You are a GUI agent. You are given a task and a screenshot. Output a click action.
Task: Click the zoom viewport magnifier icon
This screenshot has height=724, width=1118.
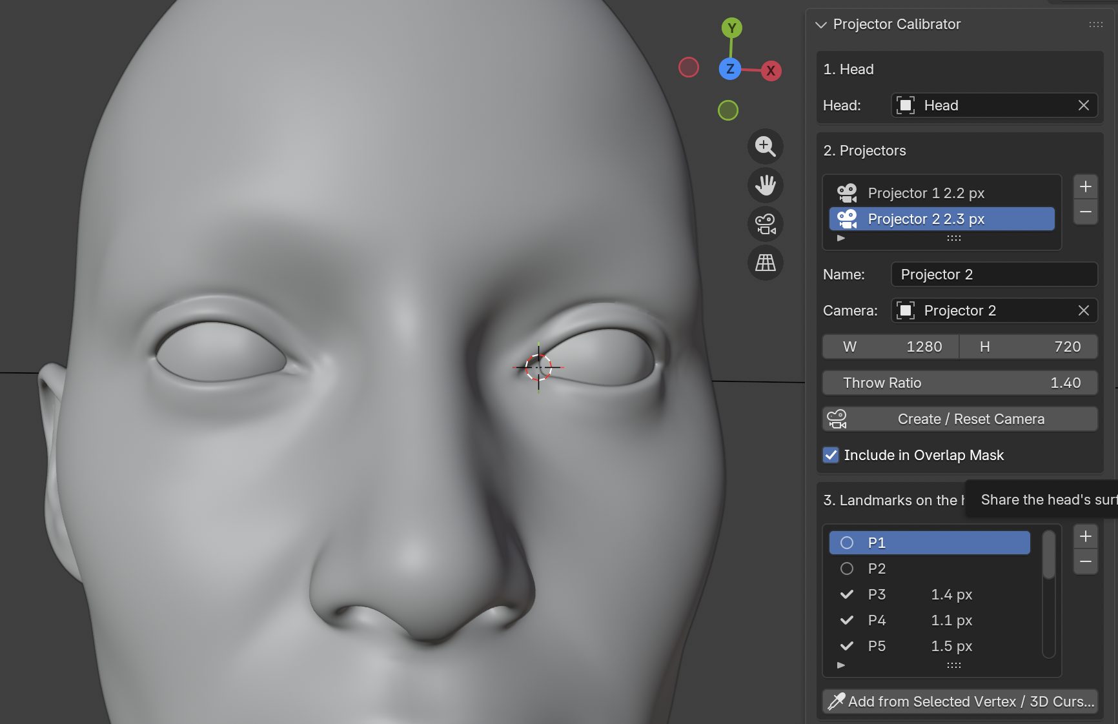(x=766, y=146)
